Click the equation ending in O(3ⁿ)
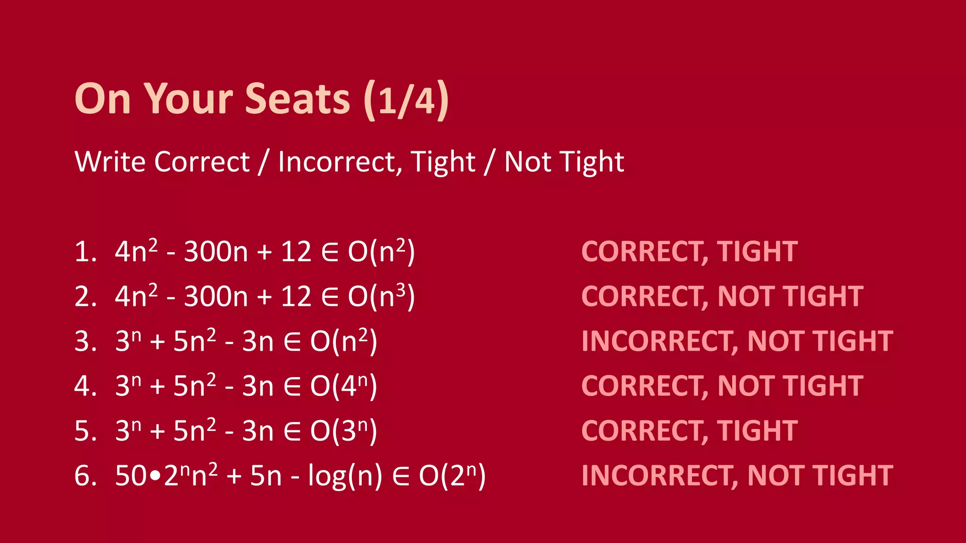Viewport: 966px width, 543px height. point(246,431)
